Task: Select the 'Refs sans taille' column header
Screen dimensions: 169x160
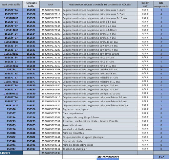Action: pyautogui.click(x=31, y=4)
